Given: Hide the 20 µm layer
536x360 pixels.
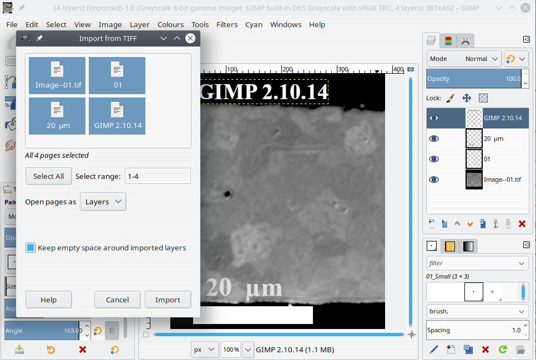Looking at the screenshot, I should pos(434,138).
